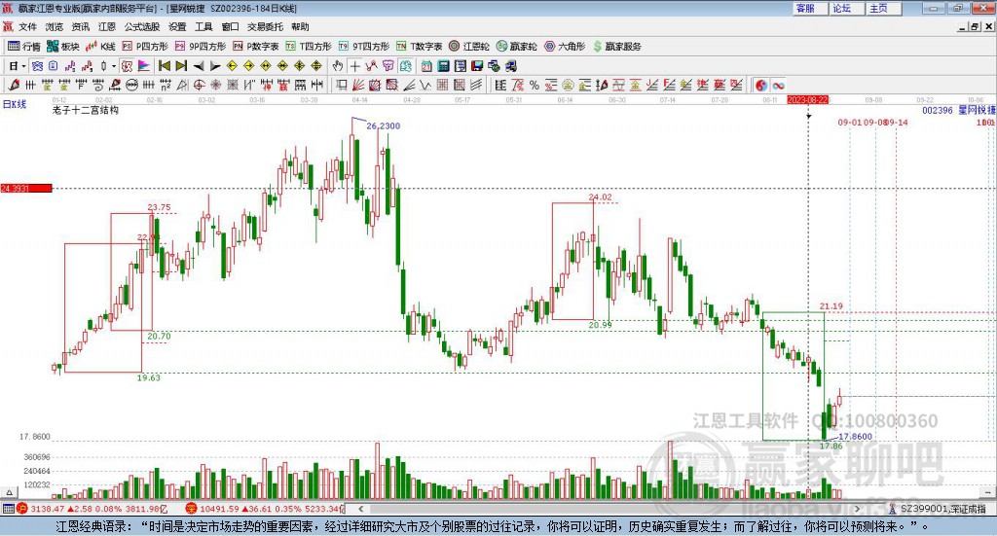Open the T数字表 tool
997x536 pixels.
point(419,47)
